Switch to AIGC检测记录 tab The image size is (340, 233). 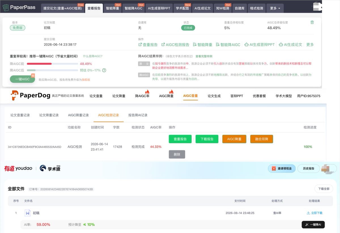(109, 115)
